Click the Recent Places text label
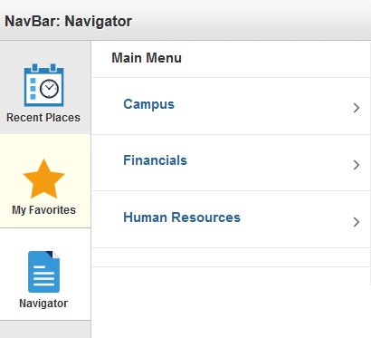Image resolution: width=371 pixels, height=338 pixels. pyautogui.click(x=43, y=118)
